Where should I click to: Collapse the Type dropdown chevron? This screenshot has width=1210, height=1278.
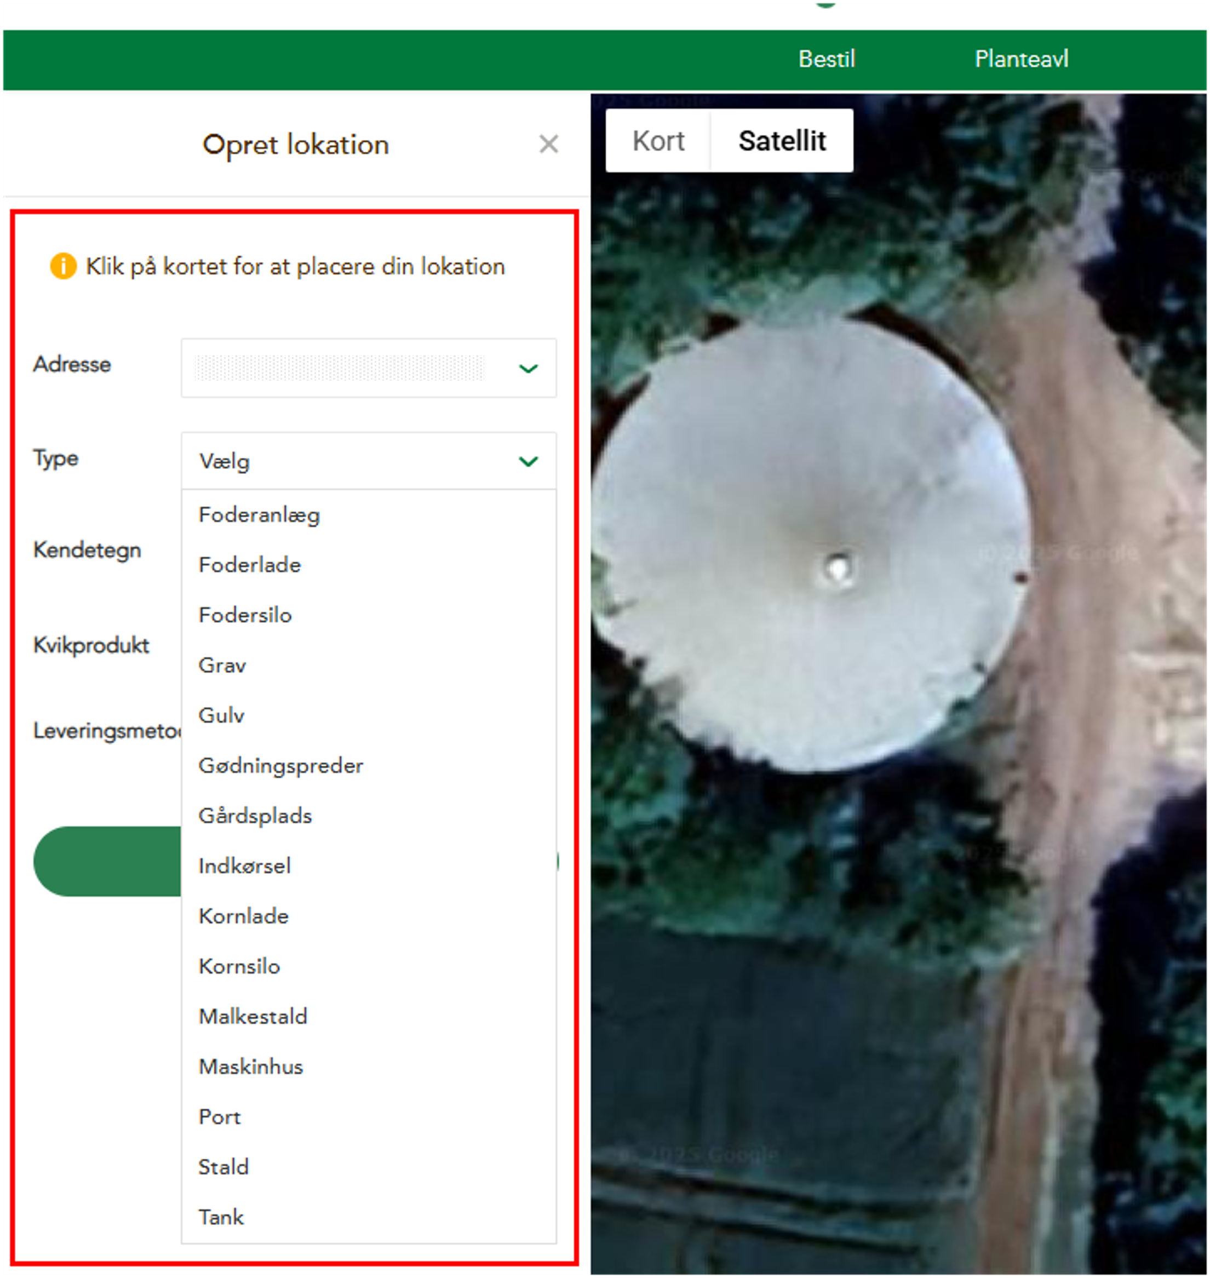[x=528, y=461]
